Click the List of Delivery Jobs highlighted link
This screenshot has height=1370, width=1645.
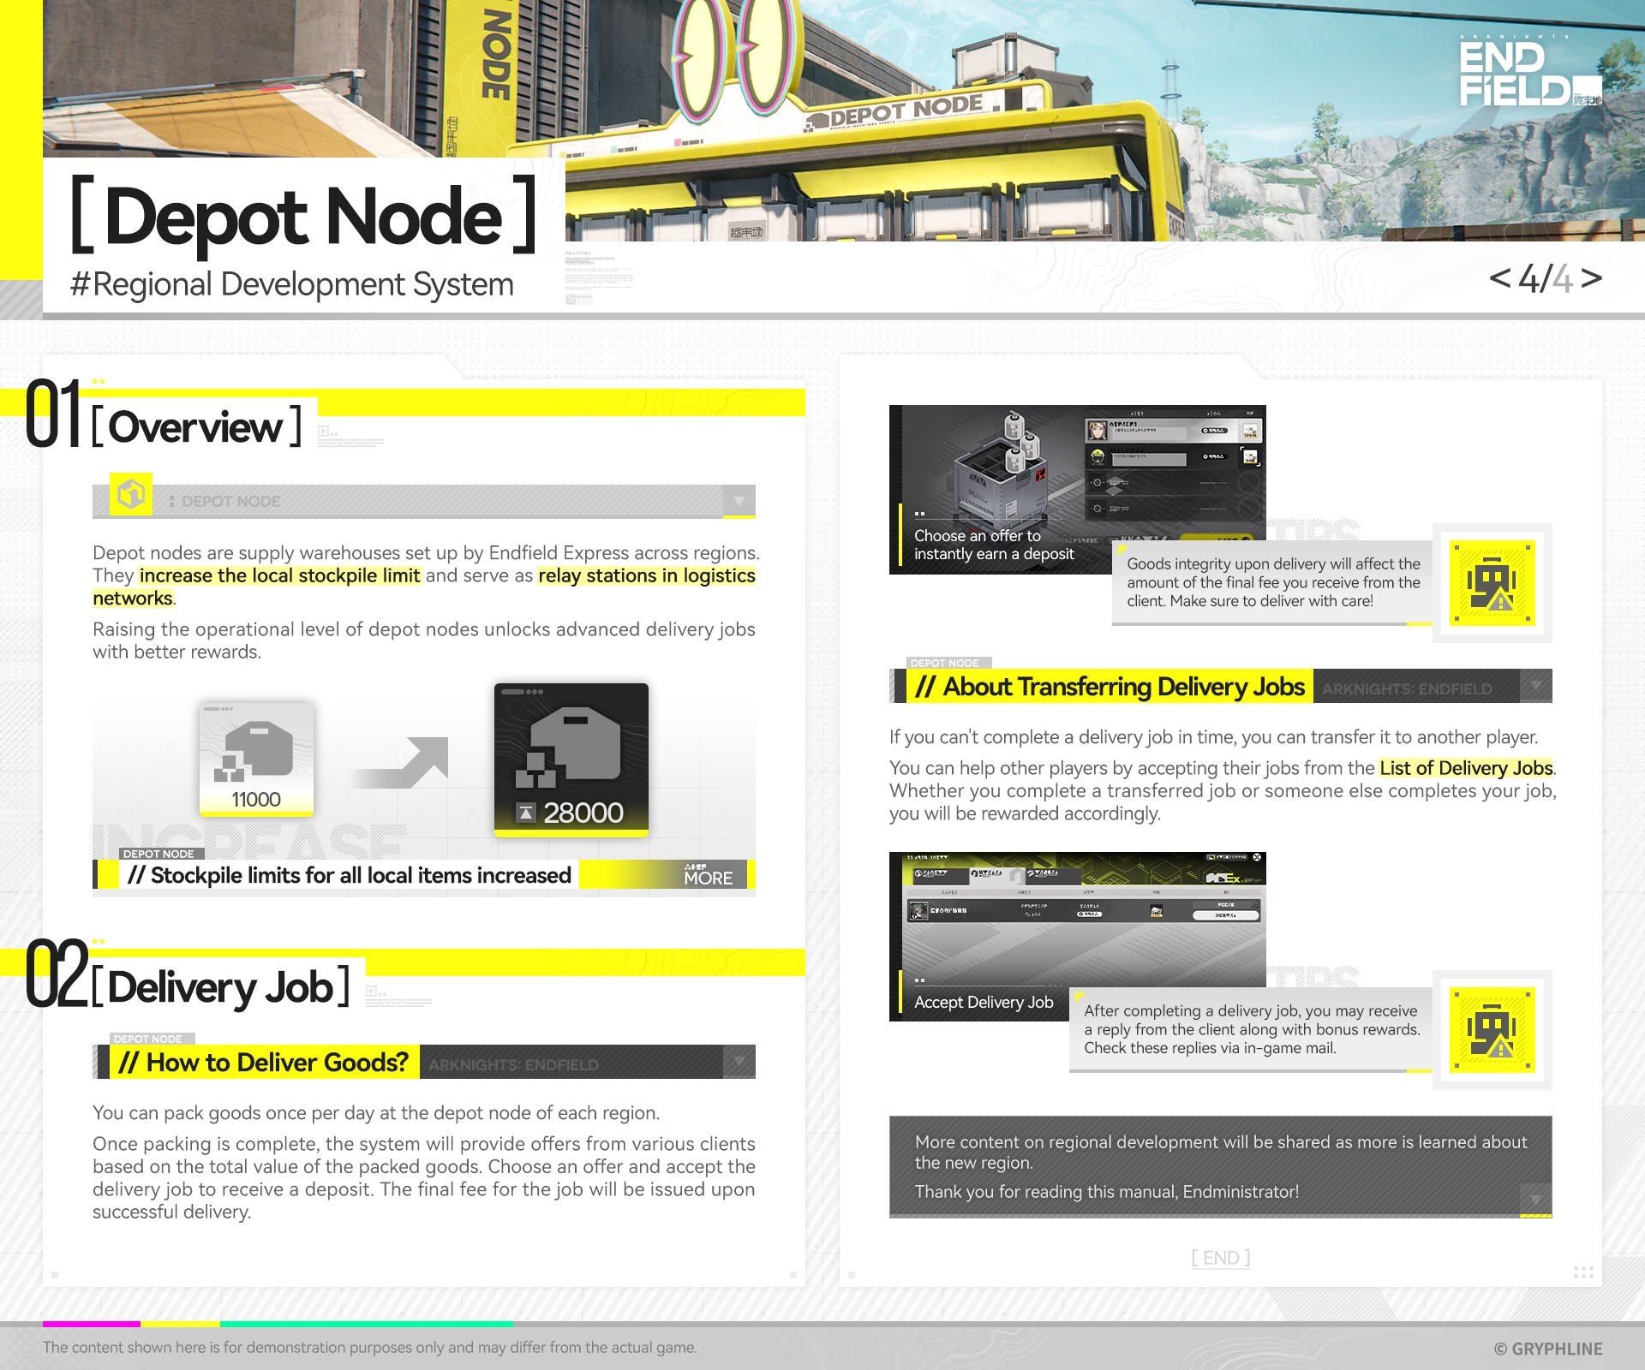coord(1465,768)
